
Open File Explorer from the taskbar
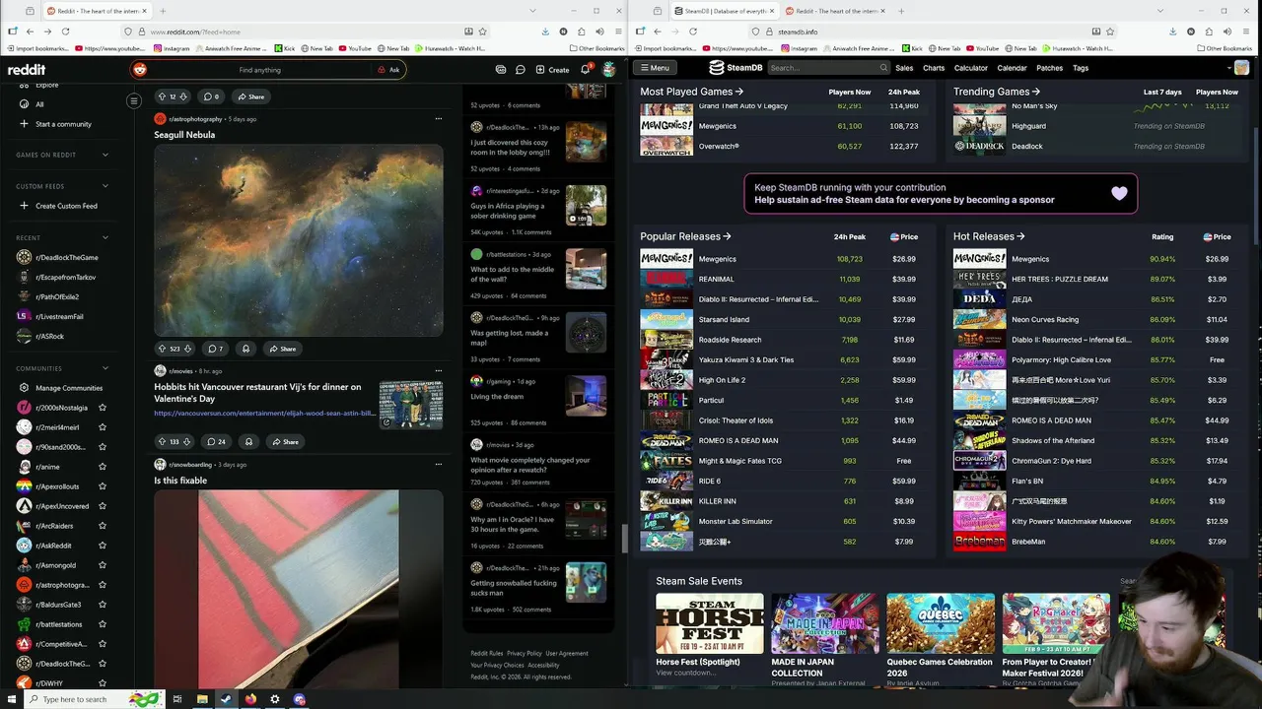click(x=202, y=699)
